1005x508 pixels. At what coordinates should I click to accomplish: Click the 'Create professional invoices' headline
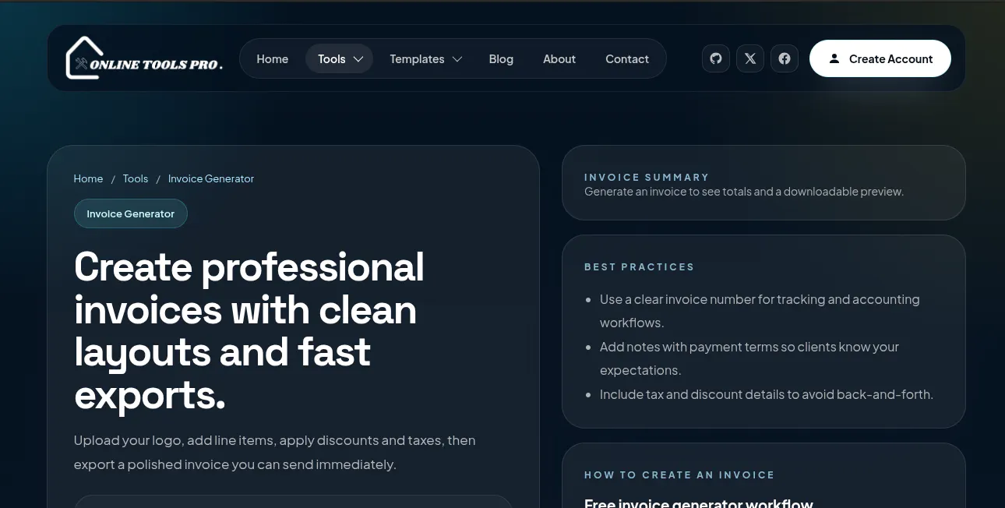[x=249, y=331]
